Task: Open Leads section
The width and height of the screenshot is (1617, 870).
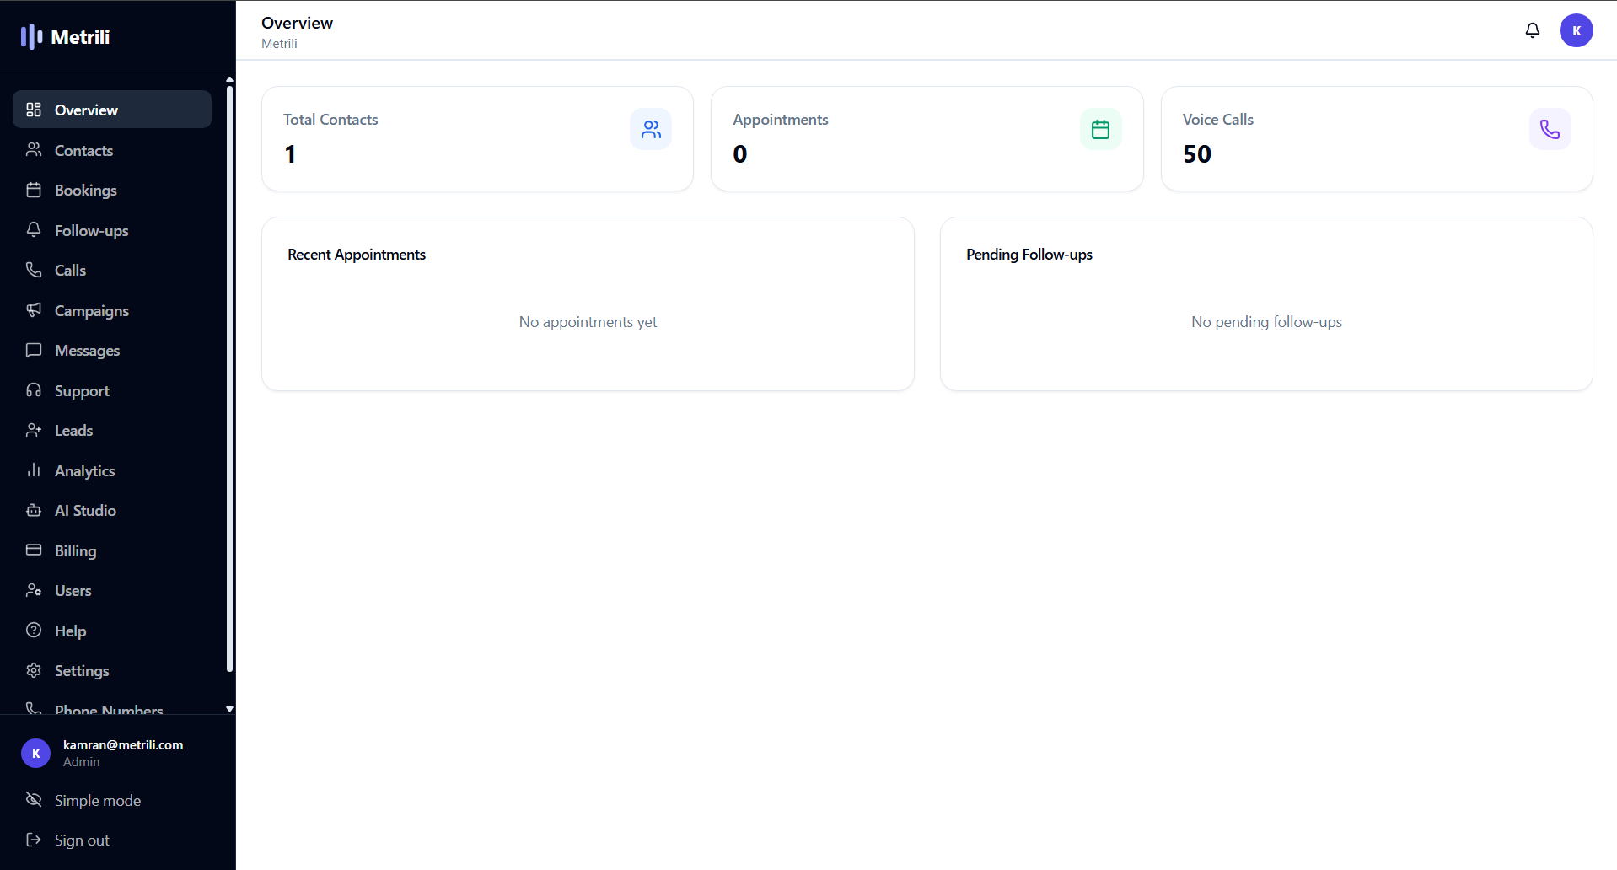Action: click(x=112, y=430)
